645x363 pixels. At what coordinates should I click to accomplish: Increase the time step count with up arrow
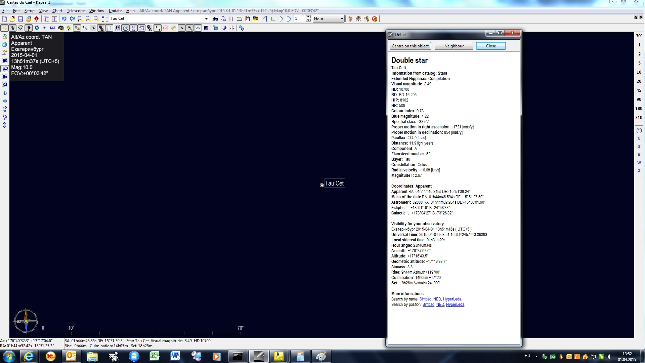(308, 17)
